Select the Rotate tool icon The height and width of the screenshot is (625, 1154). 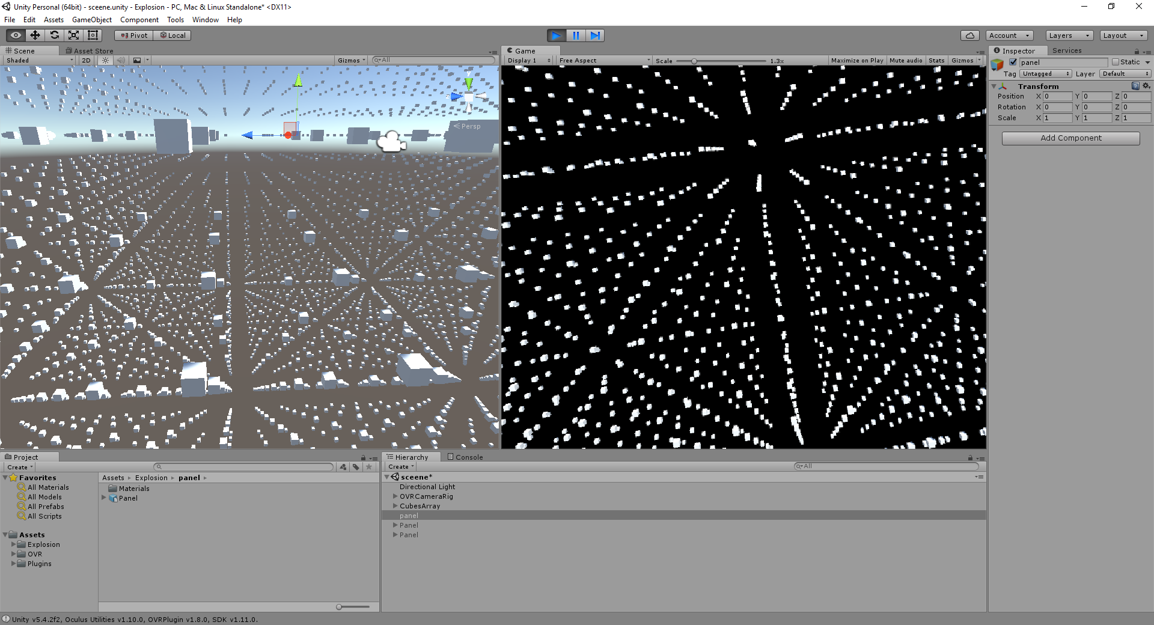[55, 35]
